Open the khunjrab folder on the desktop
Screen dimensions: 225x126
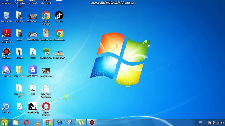pyautogui.click(x=20, y=17)
